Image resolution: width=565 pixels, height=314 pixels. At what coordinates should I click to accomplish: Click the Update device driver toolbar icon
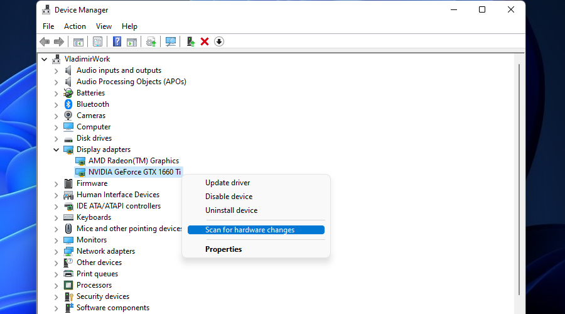click(151, 42)
